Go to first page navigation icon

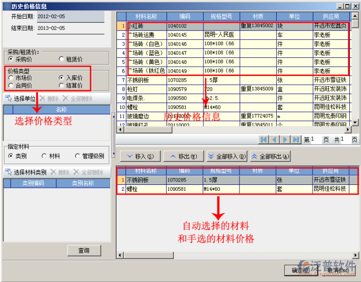click(264, 140)
